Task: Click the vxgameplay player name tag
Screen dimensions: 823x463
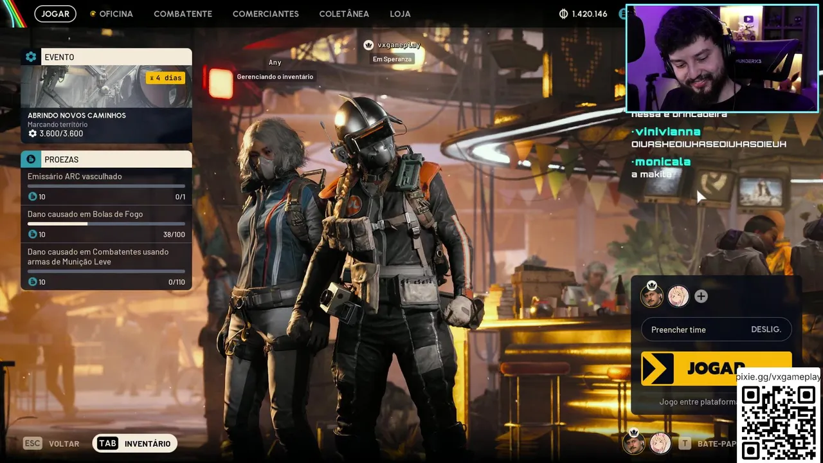Action: pyautogui.click(x=399, y=45)
